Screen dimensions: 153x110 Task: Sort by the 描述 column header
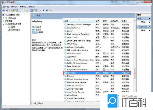coord(98,21)
